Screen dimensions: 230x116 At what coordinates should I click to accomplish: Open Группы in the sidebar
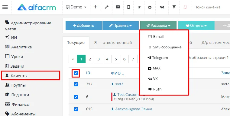[15, 85]
